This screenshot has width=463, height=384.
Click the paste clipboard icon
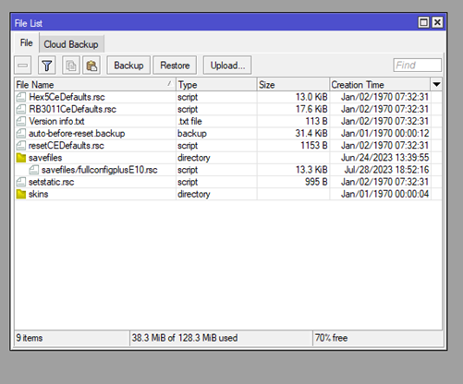coord(91,66)
